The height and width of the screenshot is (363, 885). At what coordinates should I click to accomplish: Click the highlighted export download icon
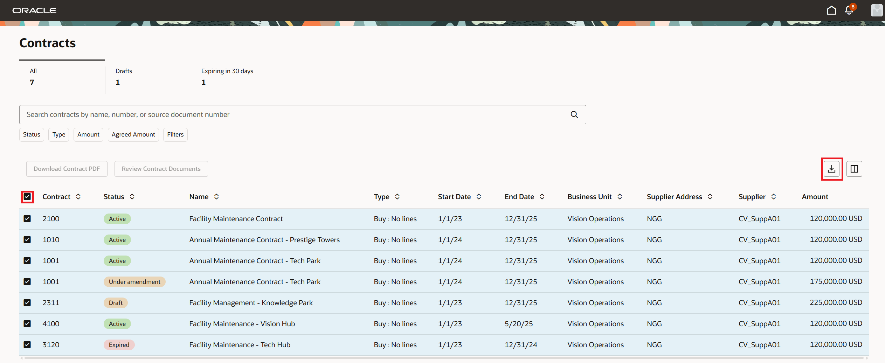point(832,169)
